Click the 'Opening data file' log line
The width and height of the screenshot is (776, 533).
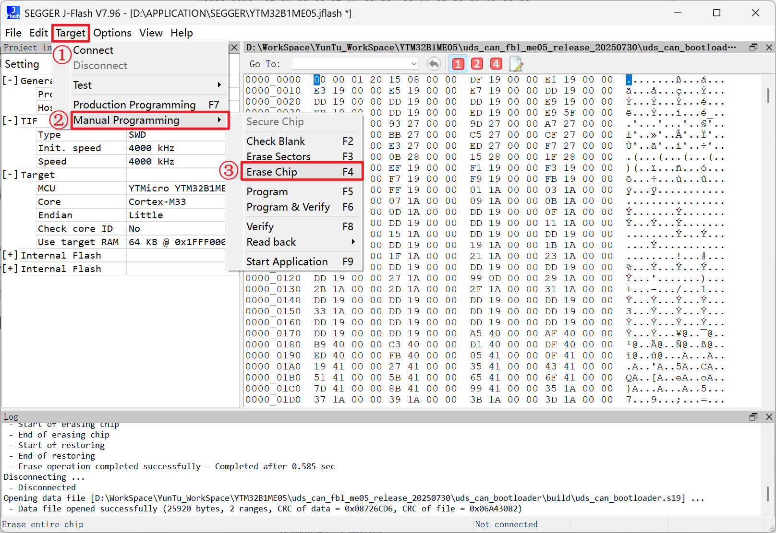pos(354,498)
